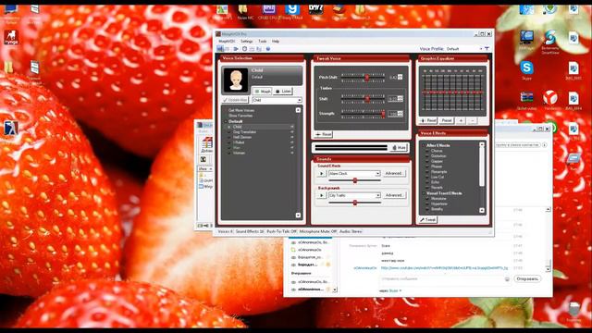Enable the Chorus effect checkbox
The height and width of the screenshot is (333, 592).
427,151
